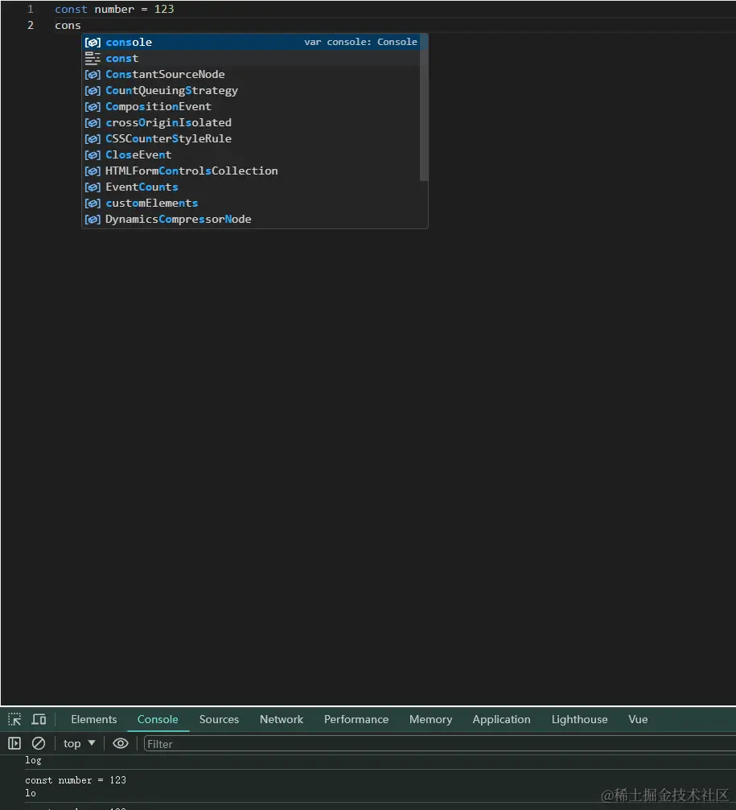Open the Memory tab
736x810 pixels.
point(430,719)
